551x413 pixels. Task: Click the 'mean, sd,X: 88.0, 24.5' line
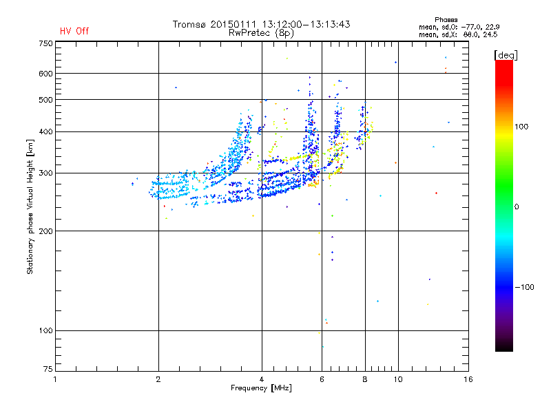(458, 34)
